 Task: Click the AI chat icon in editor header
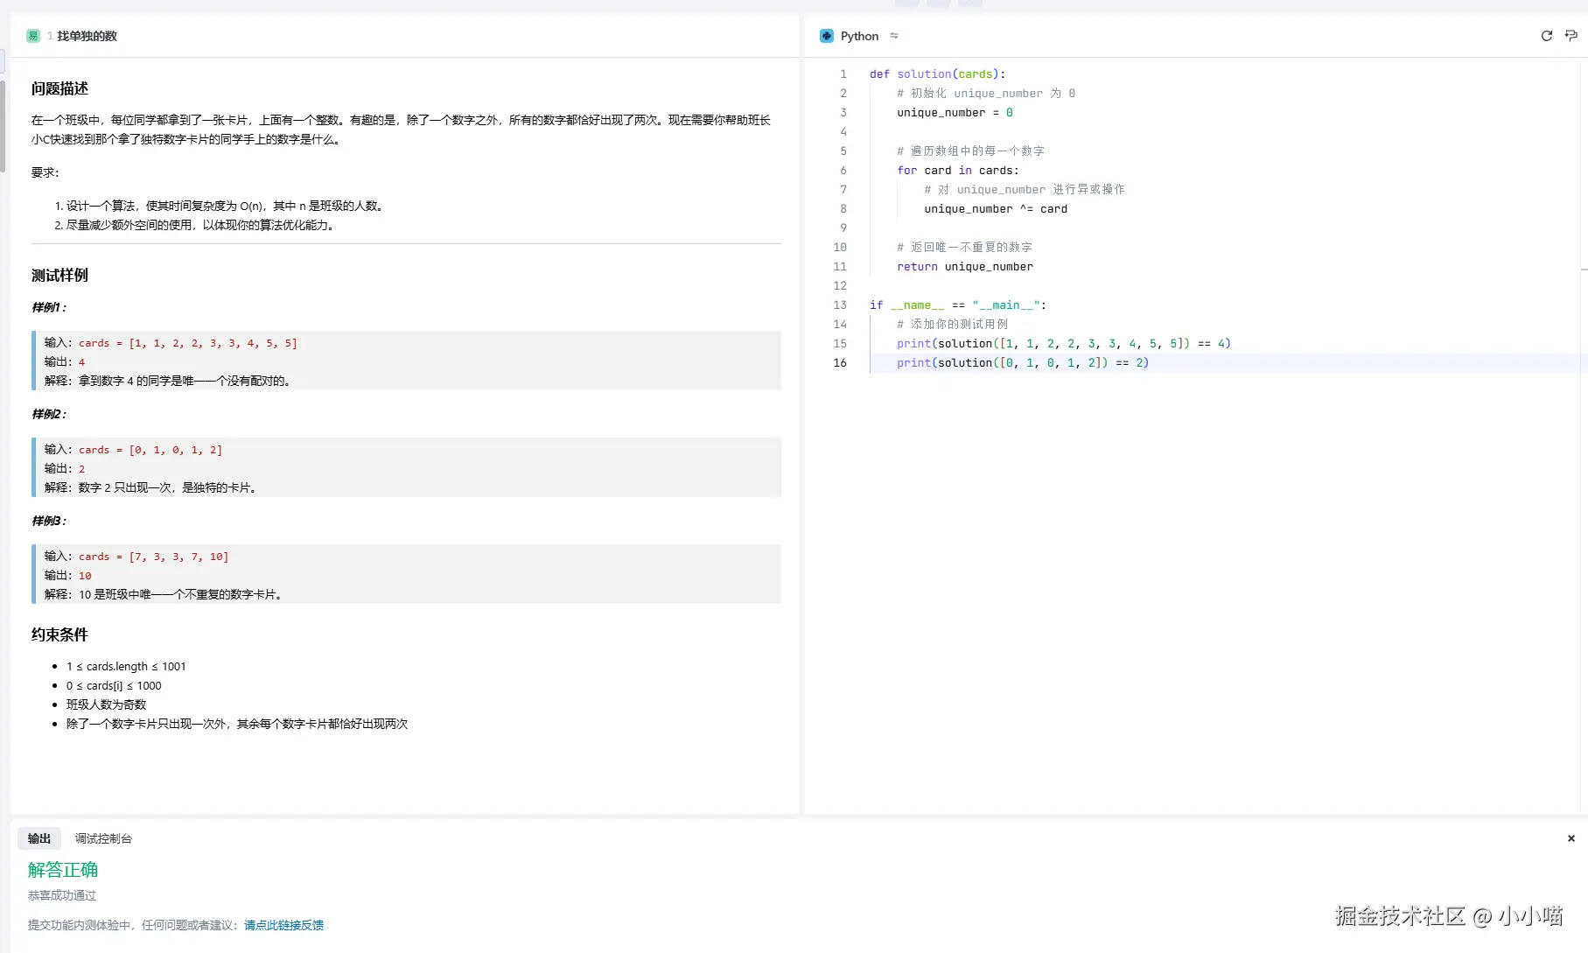(x=1571, y=36)
